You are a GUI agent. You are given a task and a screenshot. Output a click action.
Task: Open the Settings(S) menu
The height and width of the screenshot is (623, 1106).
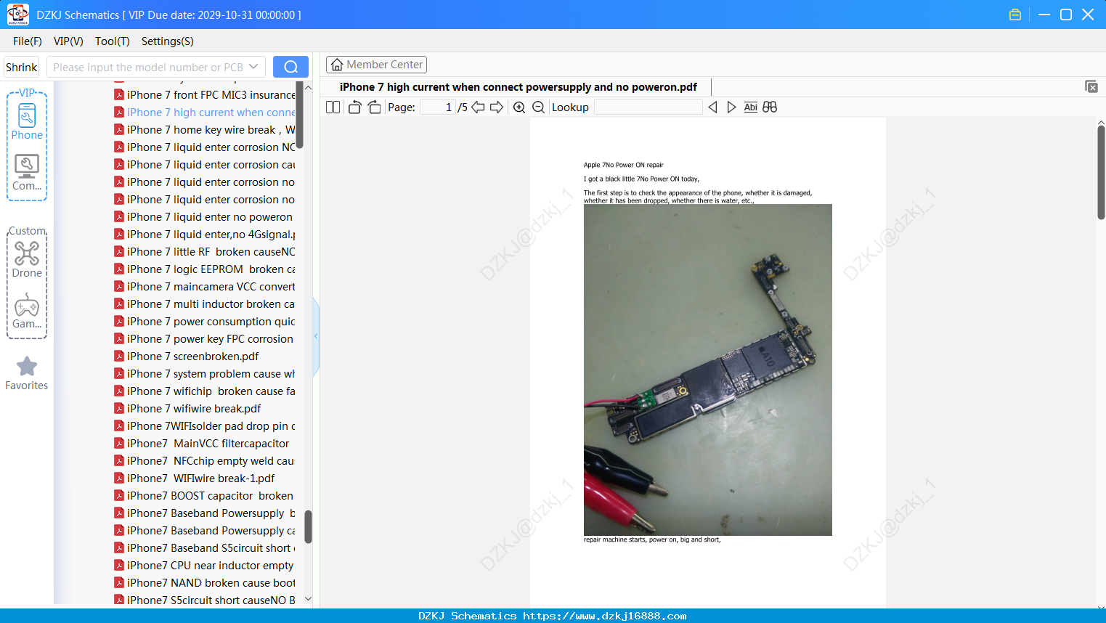coord(167,41)
